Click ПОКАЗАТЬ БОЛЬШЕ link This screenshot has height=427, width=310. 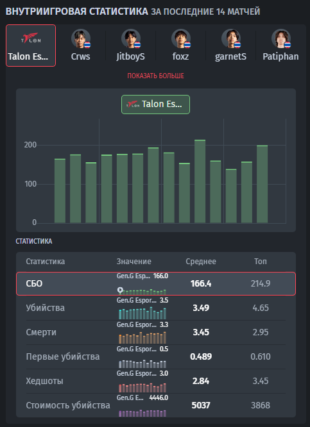[x=156, y=76]
